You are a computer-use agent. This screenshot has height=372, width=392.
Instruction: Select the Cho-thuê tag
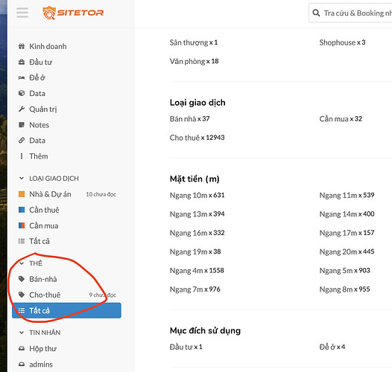click(x=45, y=295)
